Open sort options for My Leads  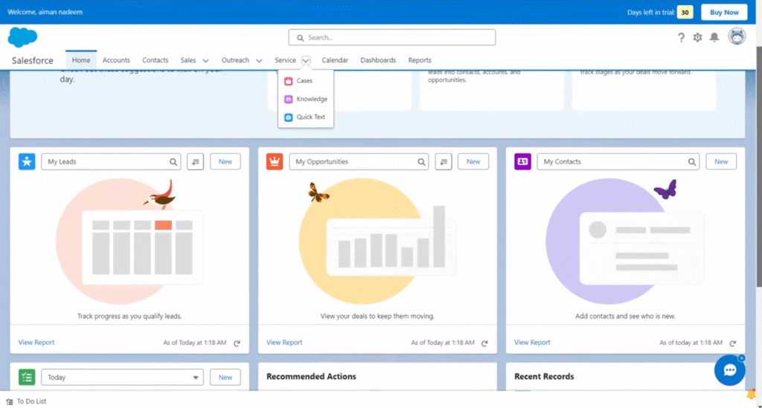[x=196, y=161]
